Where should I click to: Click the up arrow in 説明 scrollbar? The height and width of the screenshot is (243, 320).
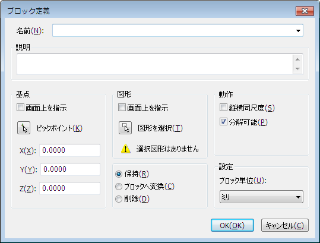click(x=297, y=59)
